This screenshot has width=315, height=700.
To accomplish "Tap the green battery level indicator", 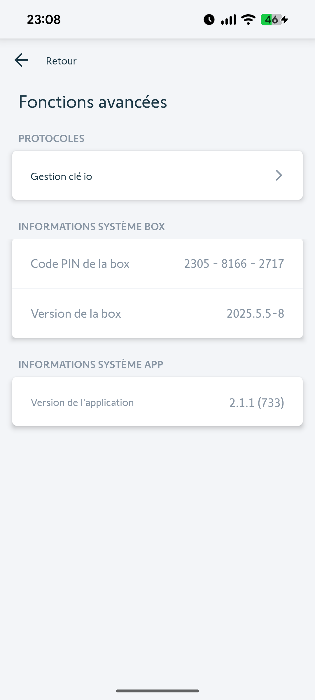I will coord(272,20).
